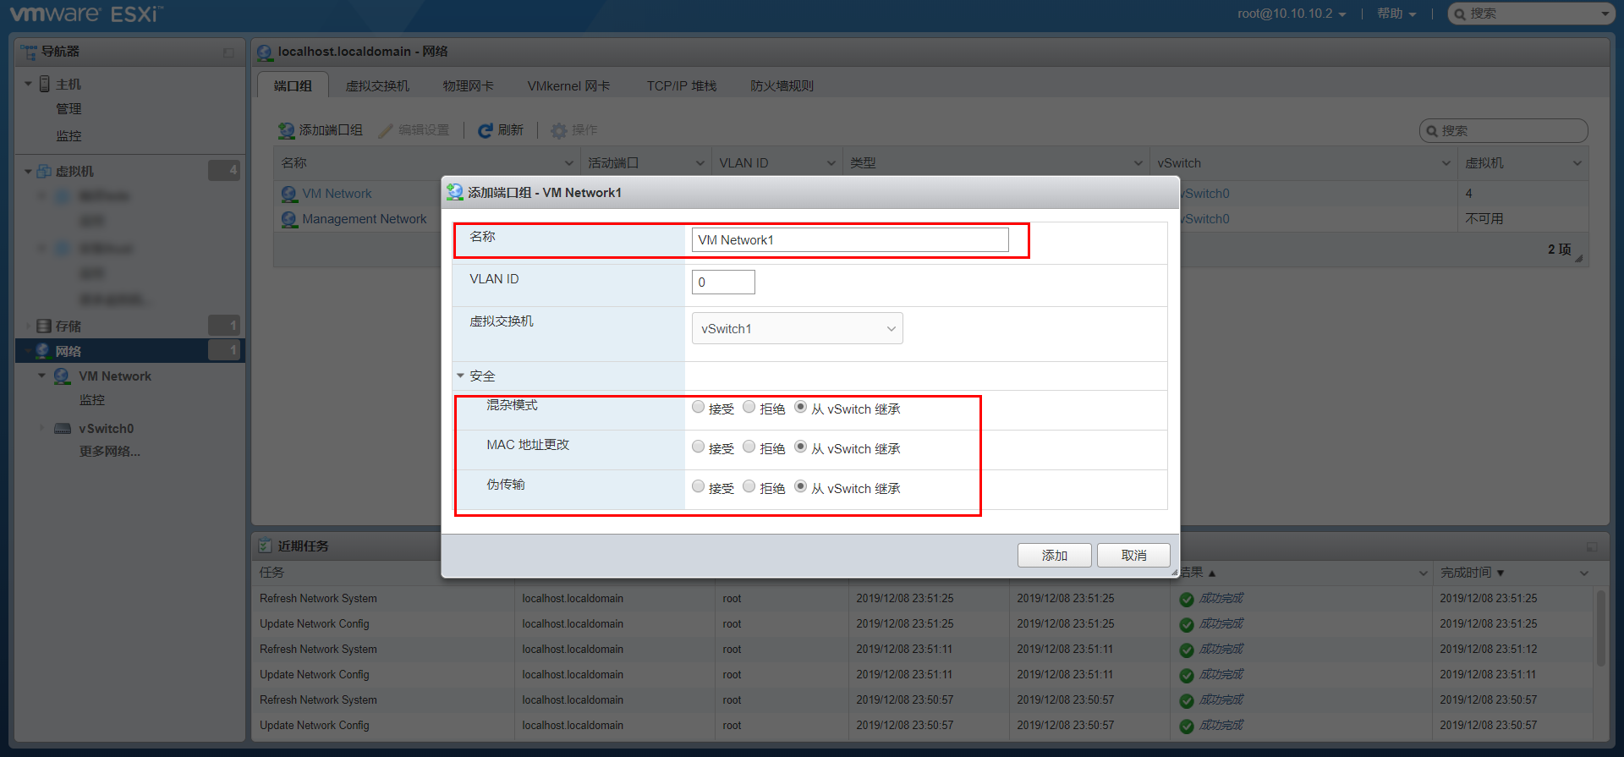The height and width of the screenshot is (757, 1624).
Task: Open the root@10.10.10.2 user menu
Action: [x=1292, y=14]
